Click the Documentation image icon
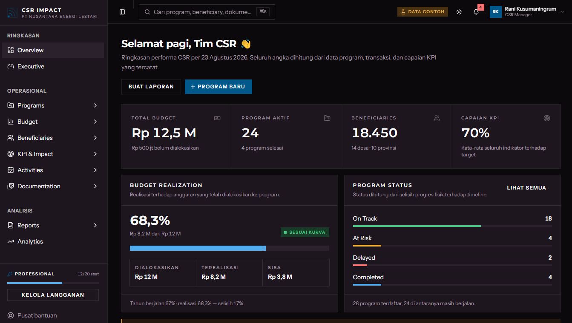The width and height of the screenshot is (572, 323). [x=11, y=186]
